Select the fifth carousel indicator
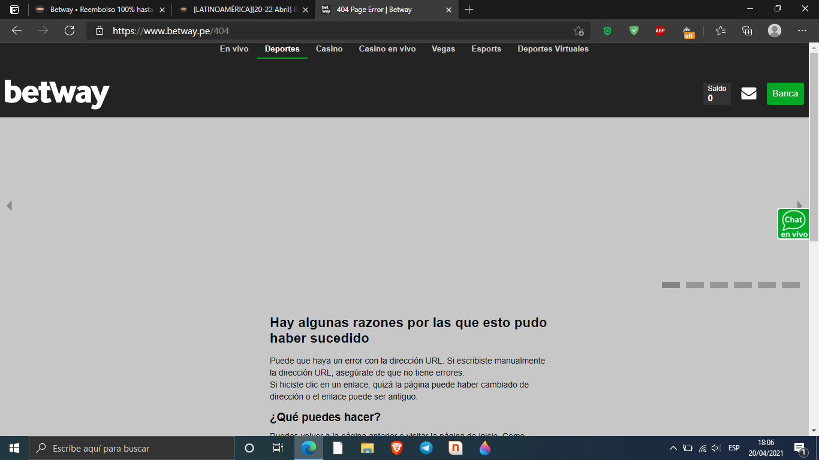Viewport: 819px width, 460px height. click(767, 285)
